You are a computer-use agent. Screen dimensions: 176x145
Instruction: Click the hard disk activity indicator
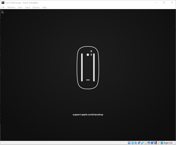coord(129,143)
